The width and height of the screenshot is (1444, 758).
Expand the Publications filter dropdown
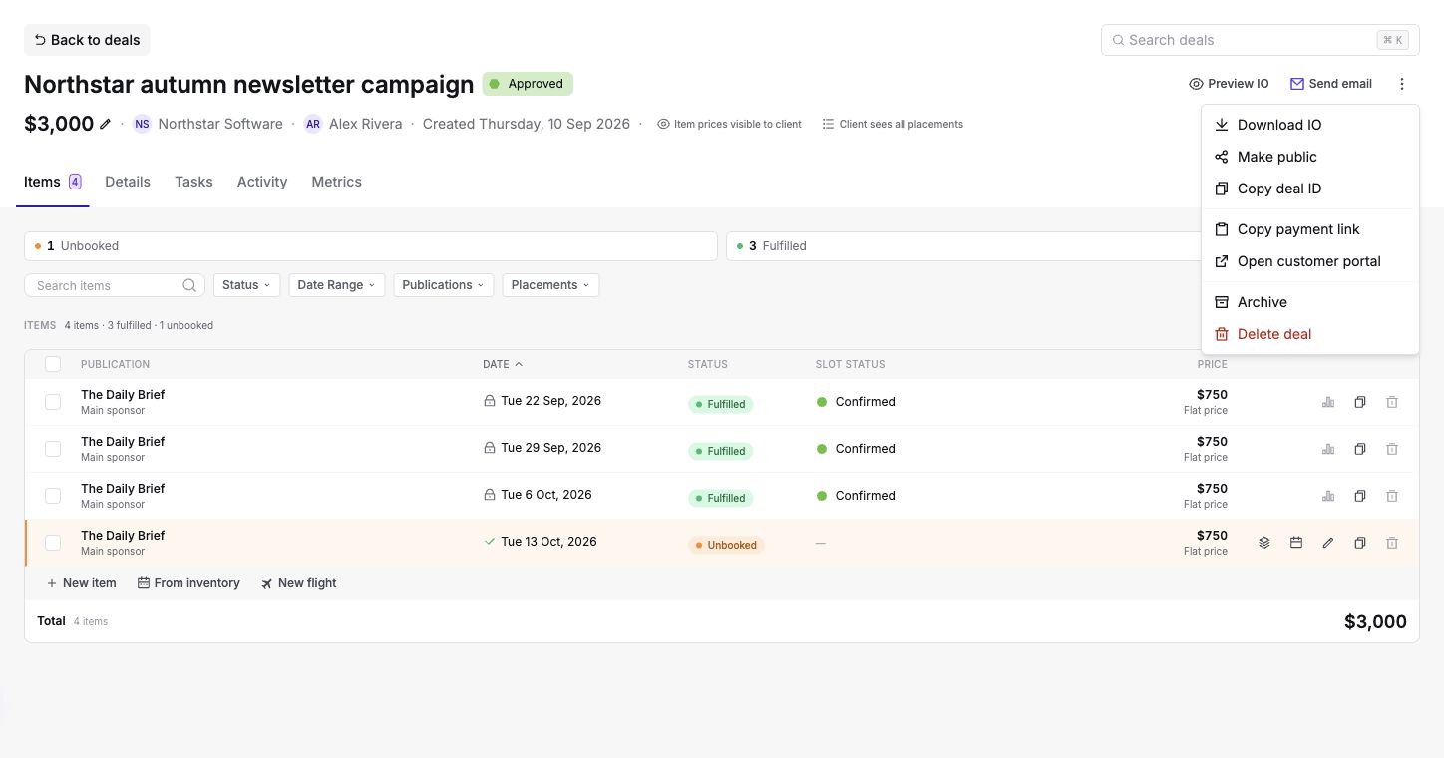point(444,285)
